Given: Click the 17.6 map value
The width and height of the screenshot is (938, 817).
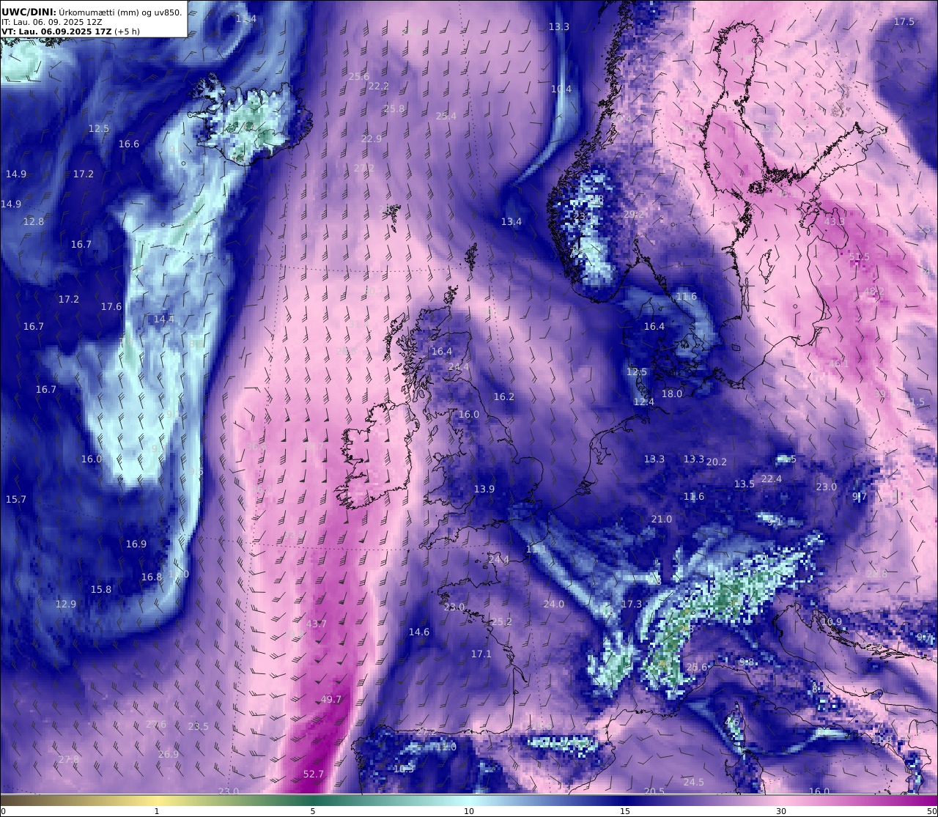Looking at the screenshot, I should [111, 306].
